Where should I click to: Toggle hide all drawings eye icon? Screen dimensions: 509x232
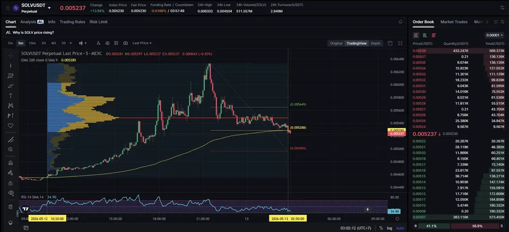coord(11,193)
